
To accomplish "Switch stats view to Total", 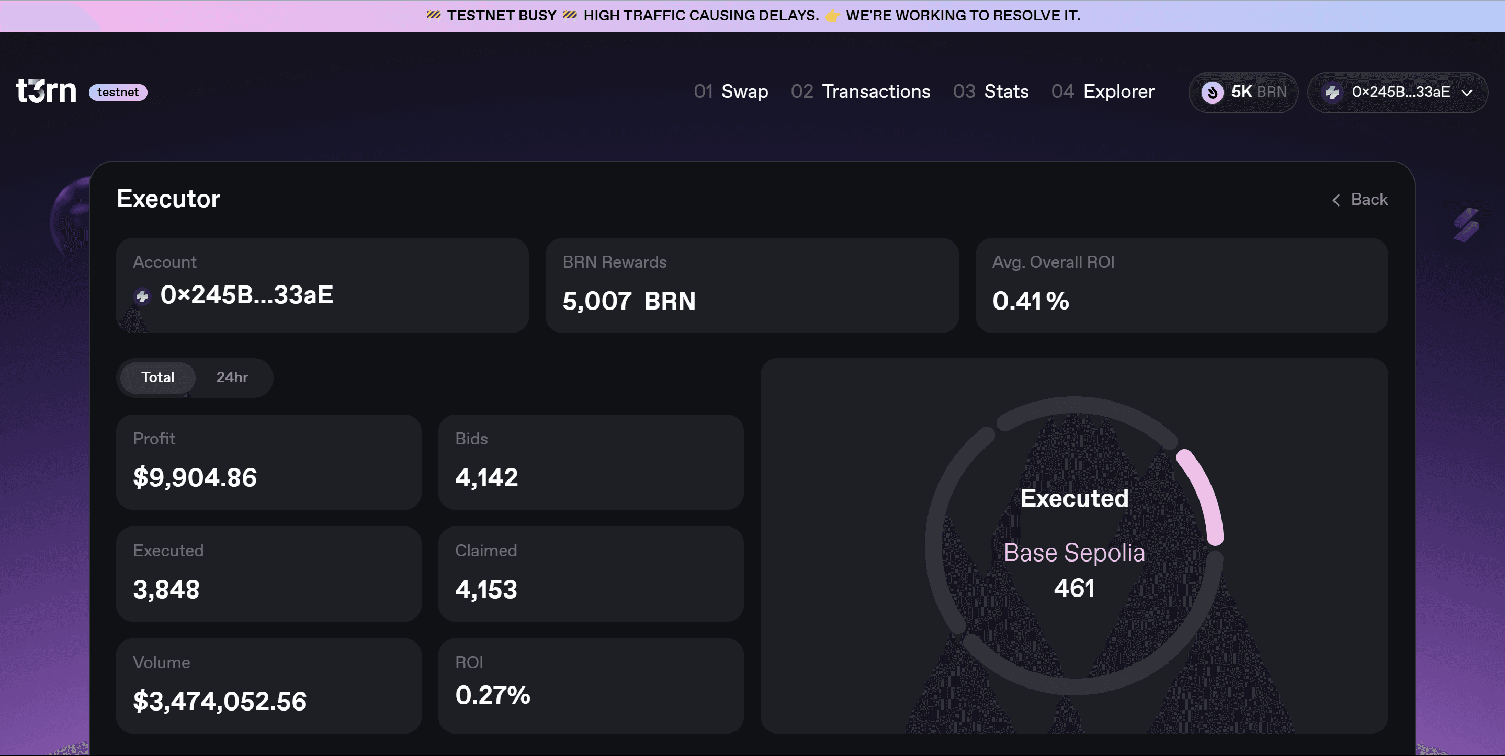I will coord(158,377).
